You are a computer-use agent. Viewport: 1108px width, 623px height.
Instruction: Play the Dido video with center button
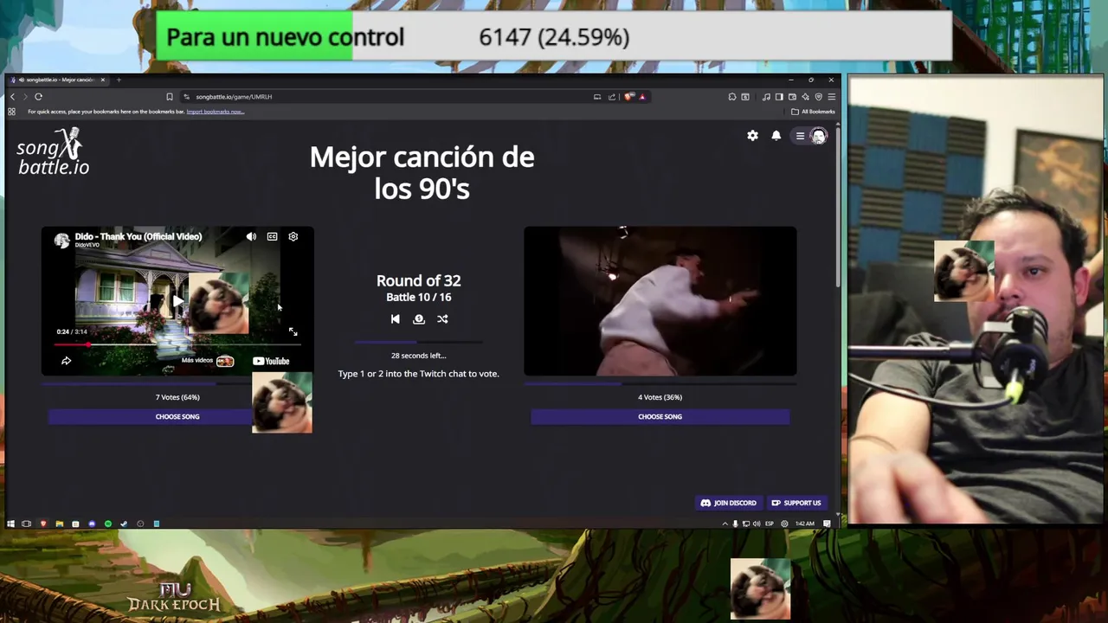177,301
